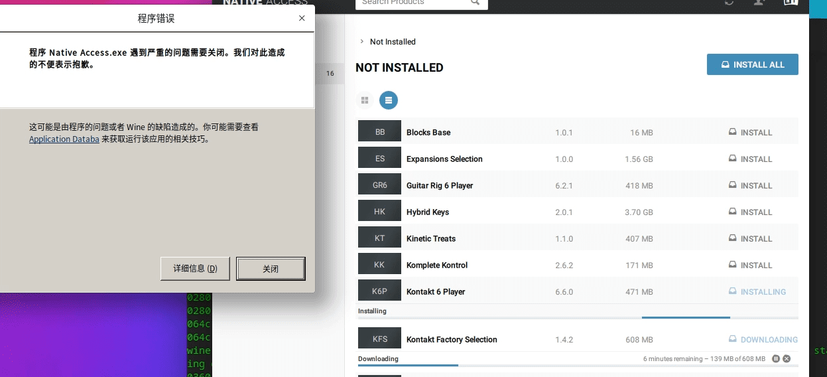Click the Blocks Base BB product icon

coord(380,131)
